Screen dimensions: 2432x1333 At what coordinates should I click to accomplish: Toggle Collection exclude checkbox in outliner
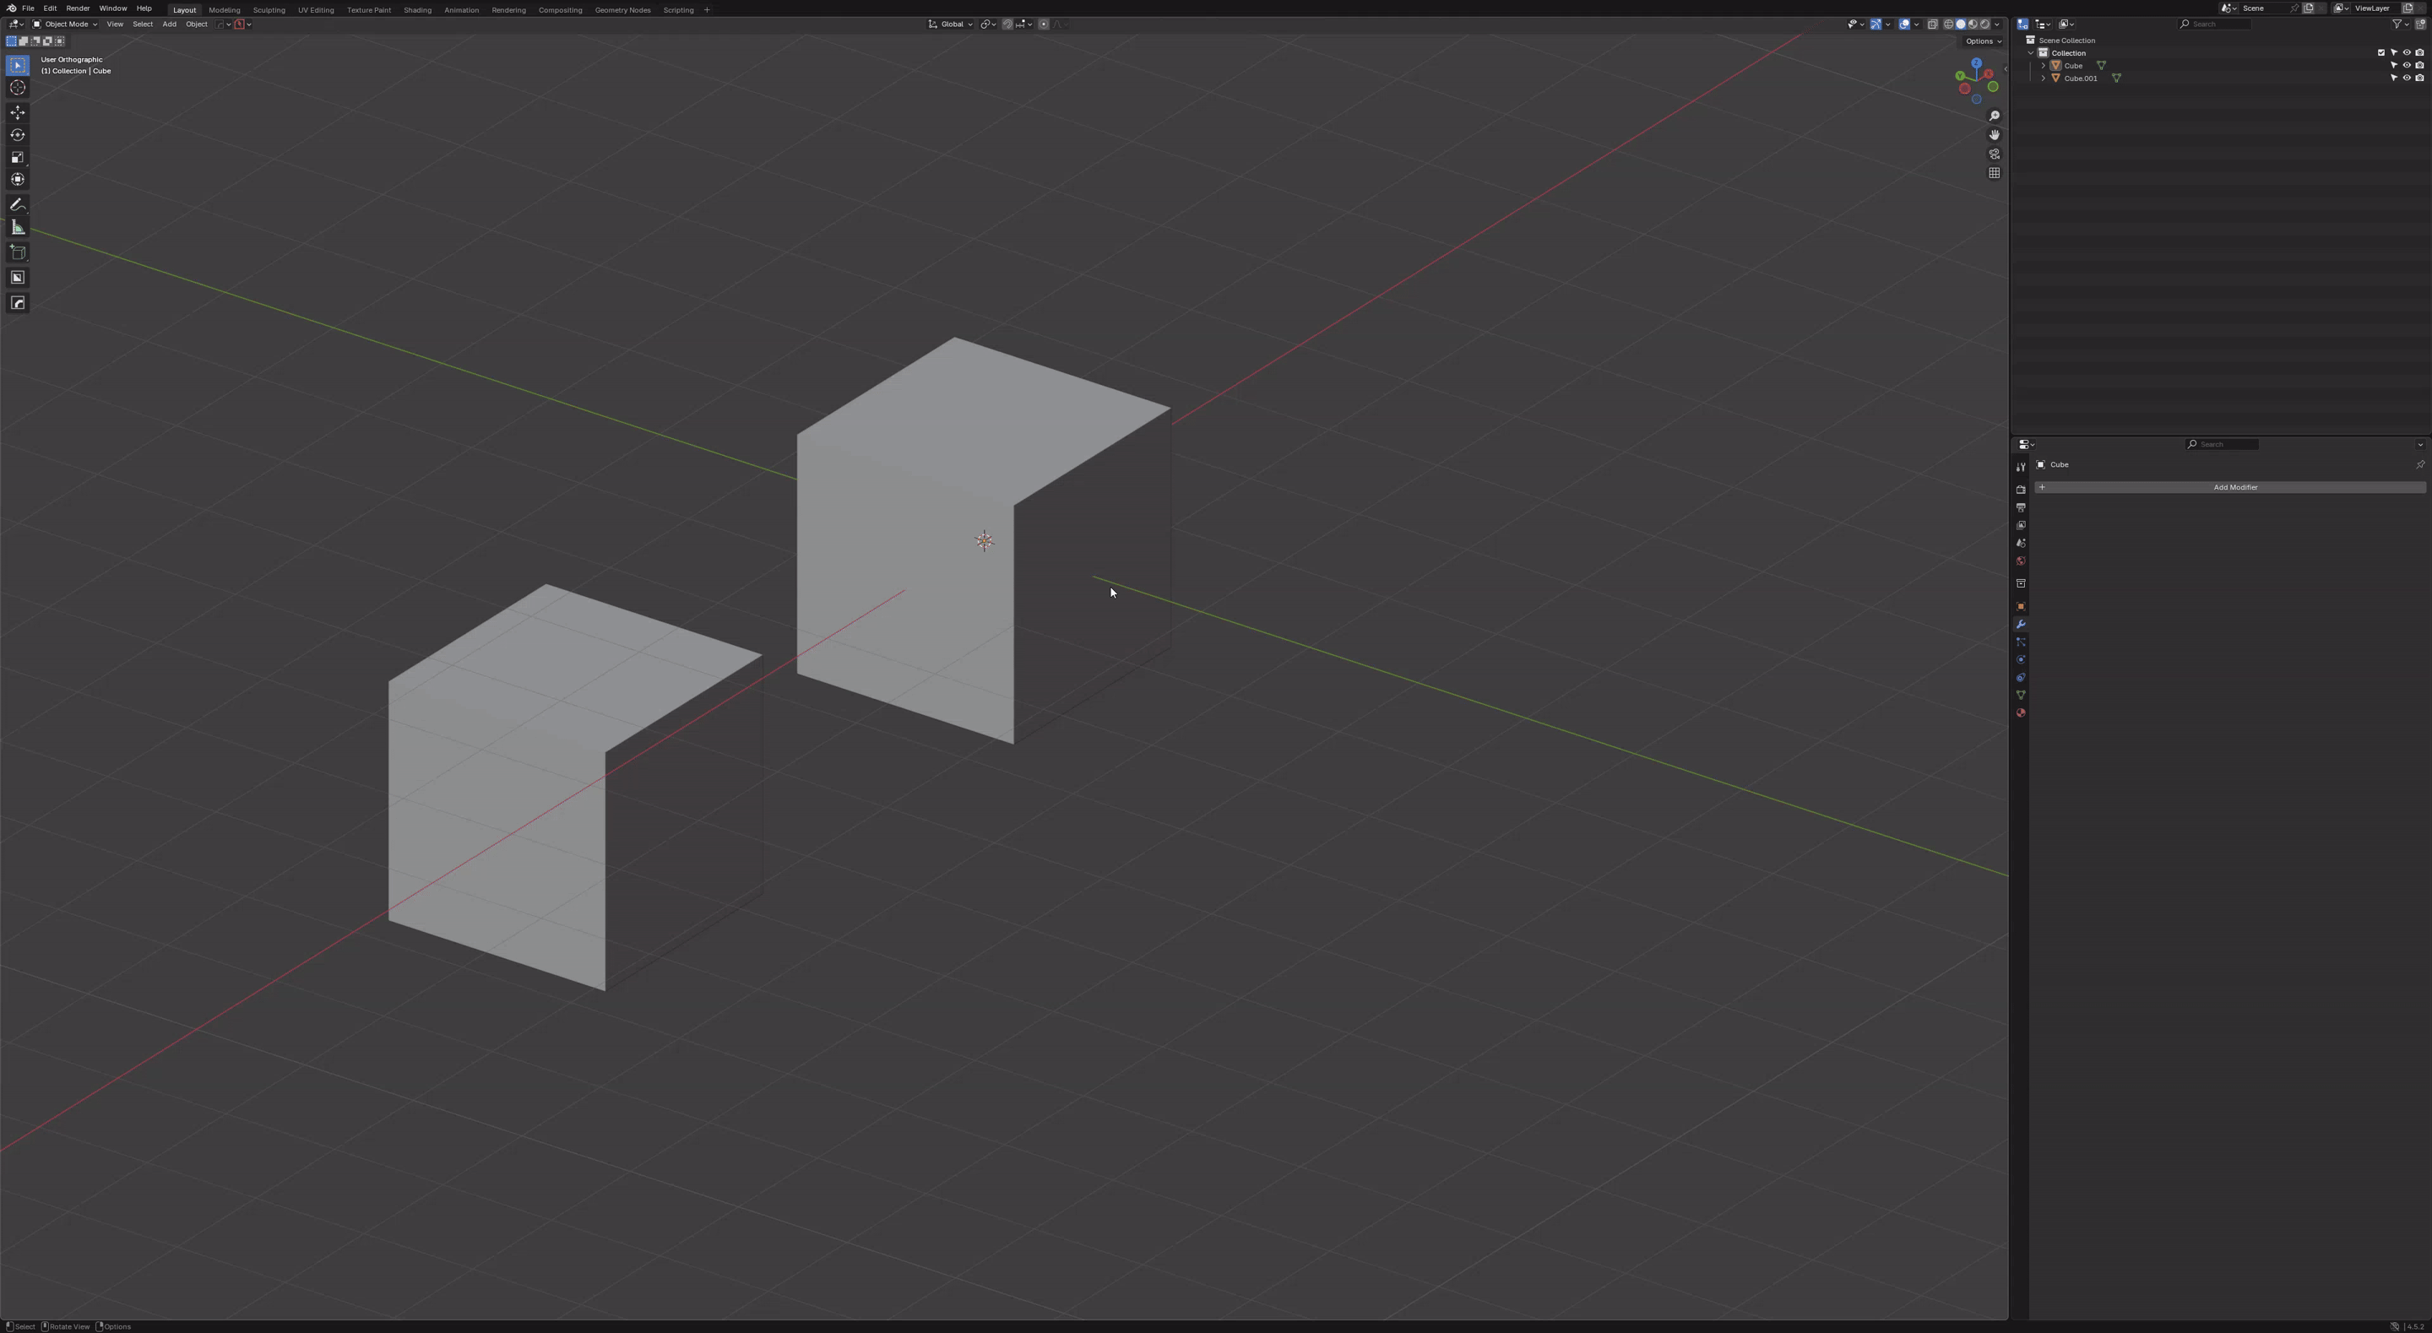coord(2381,53)
